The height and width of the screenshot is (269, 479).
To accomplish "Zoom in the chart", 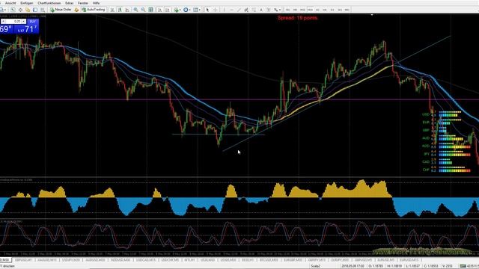I will [135, 10].
